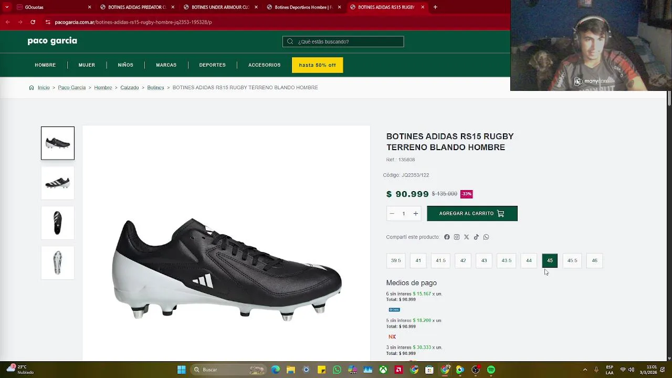Go to Hombre breadcrumb link

point(103,88)
